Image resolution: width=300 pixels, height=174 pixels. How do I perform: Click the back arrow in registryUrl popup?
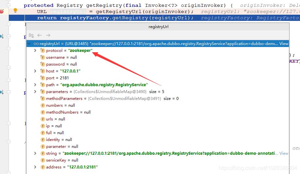39,35
